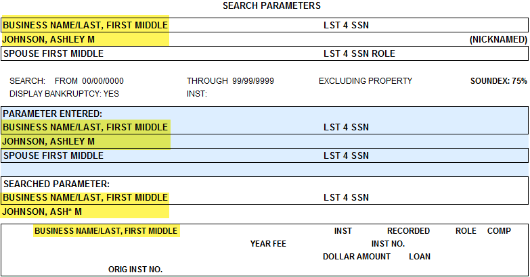Click the DOLLAR AMOUNT column header
Viewport: 530px width, 277px height.
tap(357, 257)
